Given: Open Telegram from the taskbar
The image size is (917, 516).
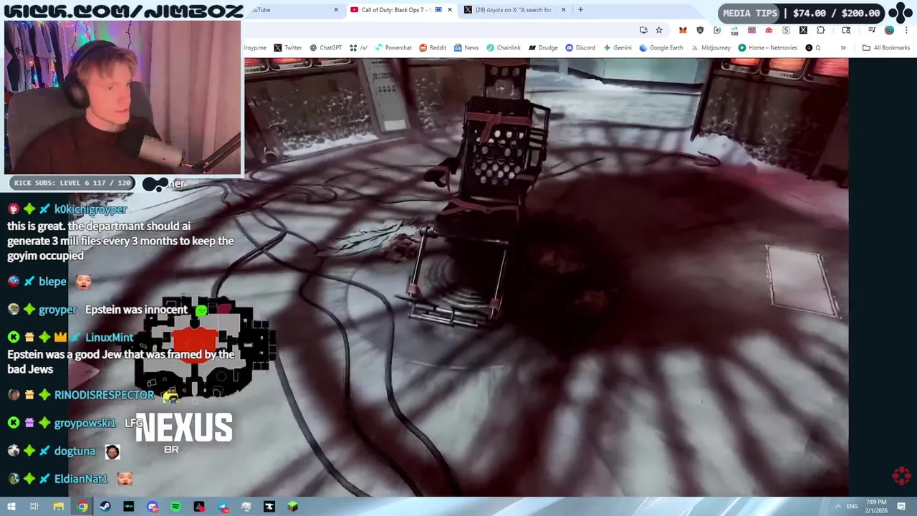Looking at the screenshot, I should (x=223, y=507).
